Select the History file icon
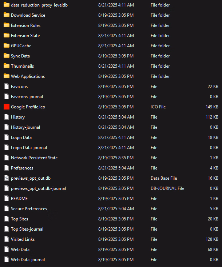Viewport: 222px width, 267px height. [6, 117]
